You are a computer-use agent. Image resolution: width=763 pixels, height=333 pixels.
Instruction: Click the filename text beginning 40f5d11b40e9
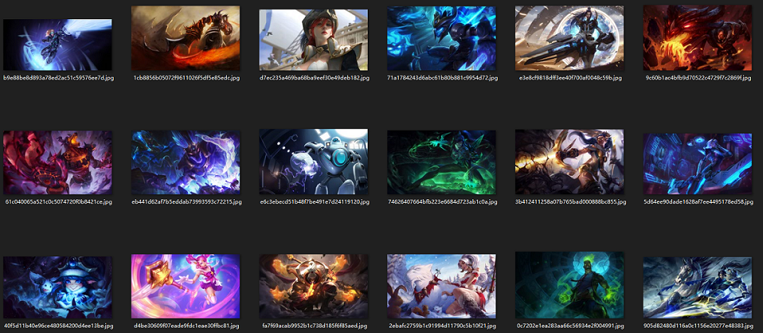tap(58, 326)
